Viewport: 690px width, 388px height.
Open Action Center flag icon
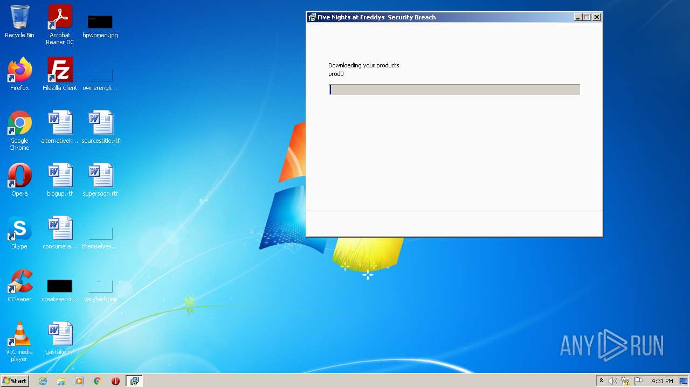pos(639,381)
